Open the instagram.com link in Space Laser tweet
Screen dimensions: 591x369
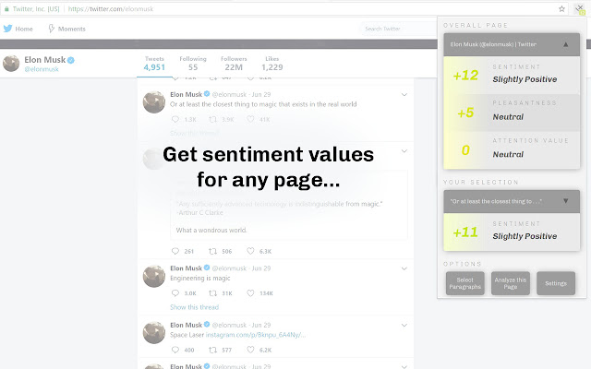coord(256,335)
